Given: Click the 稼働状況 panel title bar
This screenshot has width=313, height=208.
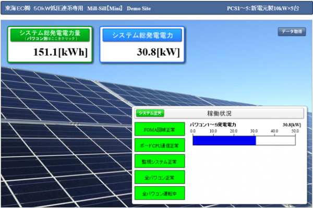Looking at the screenshot, I should click(219, 113).
